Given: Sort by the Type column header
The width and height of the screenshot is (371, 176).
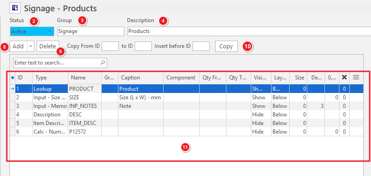Looking at the screenshot, I should point(50,78).
